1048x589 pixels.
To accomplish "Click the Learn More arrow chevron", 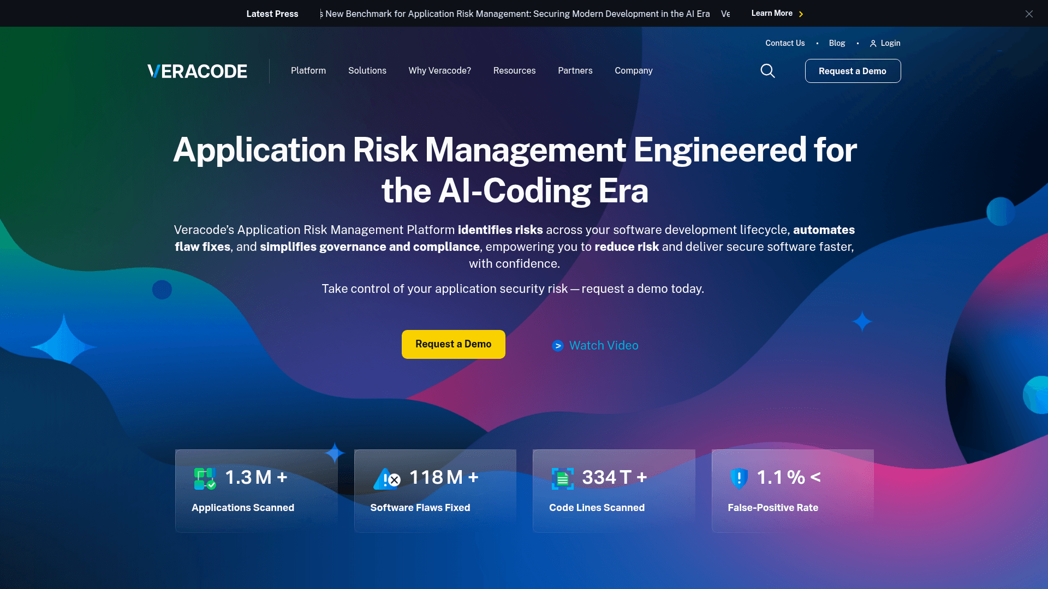I will (x=801, y=14).
